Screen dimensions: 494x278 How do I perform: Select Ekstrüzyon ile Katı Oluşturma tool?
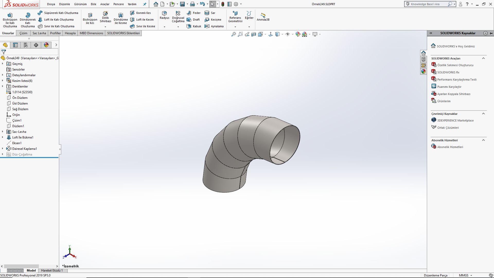click(x=10, y=20)
